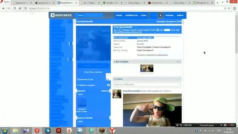Start the VK header music player
238x134 pixels.
(161, 15)
